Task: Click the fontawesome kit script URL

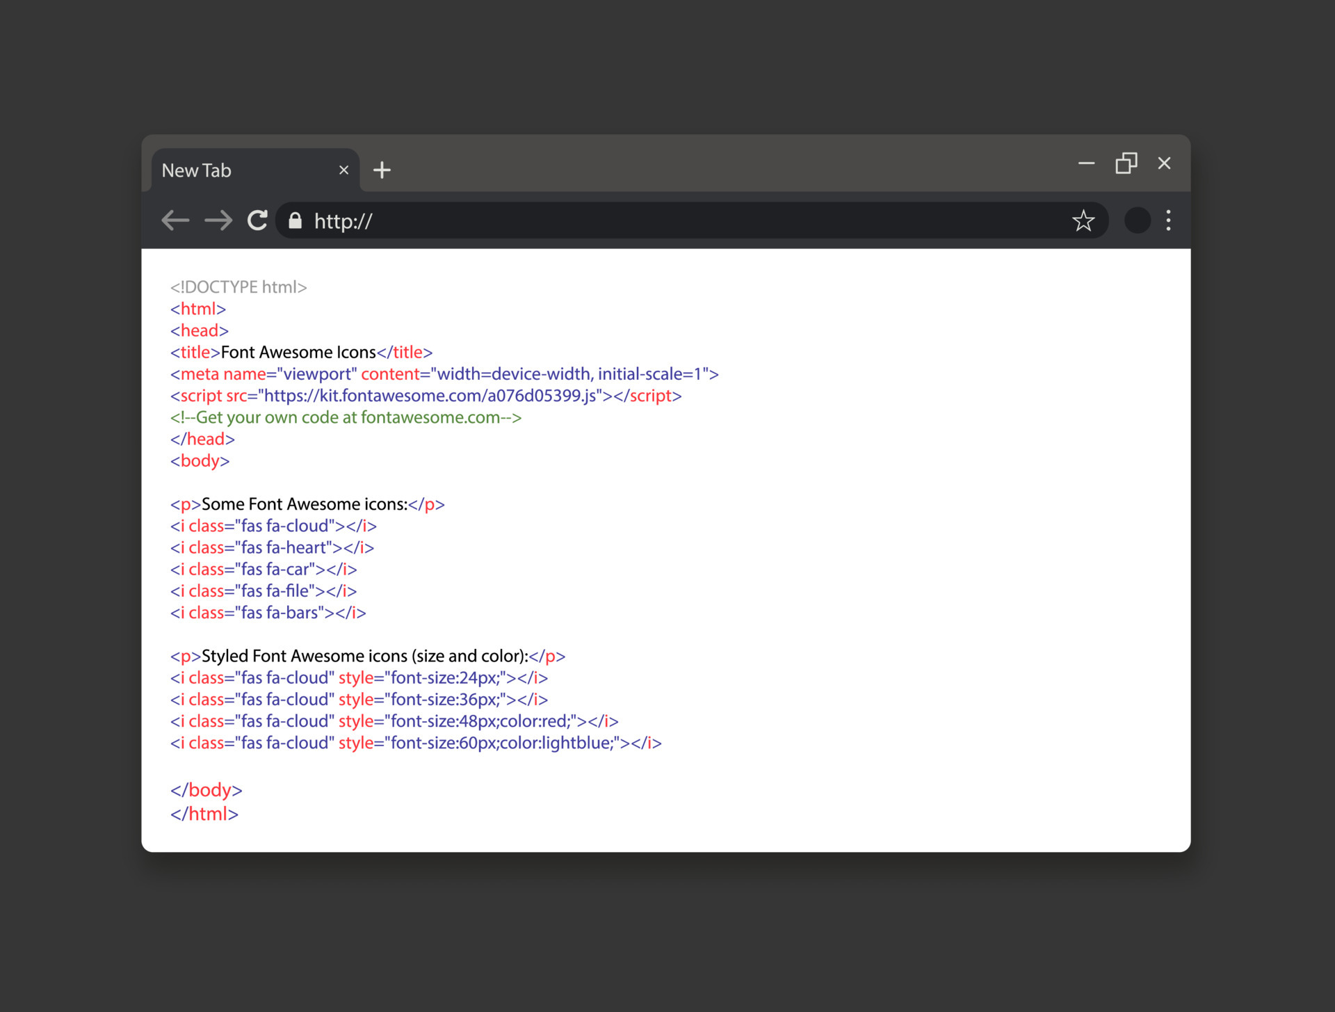Action: (x=430, y=396)
